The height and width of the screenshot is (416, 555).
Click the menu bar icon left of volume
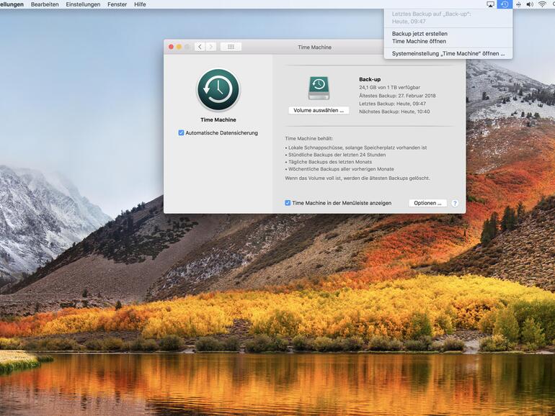[x=518, y=4]
